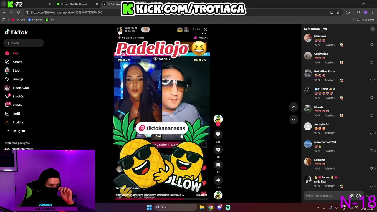Like Audrytė AŠ comment heart
Viewport: 377px width, 212px height.
(x=372, y=133)
